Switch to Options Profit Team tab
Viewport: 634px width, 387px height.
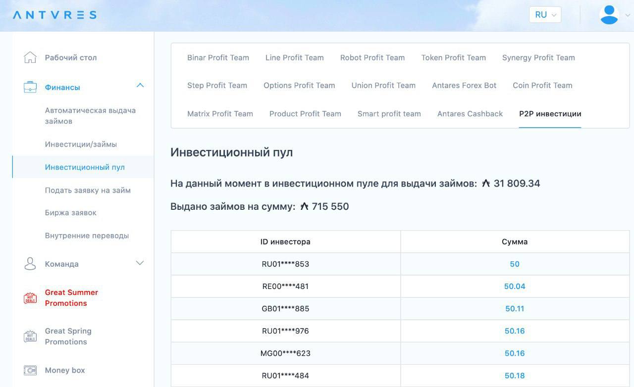(x=299, y=86)
